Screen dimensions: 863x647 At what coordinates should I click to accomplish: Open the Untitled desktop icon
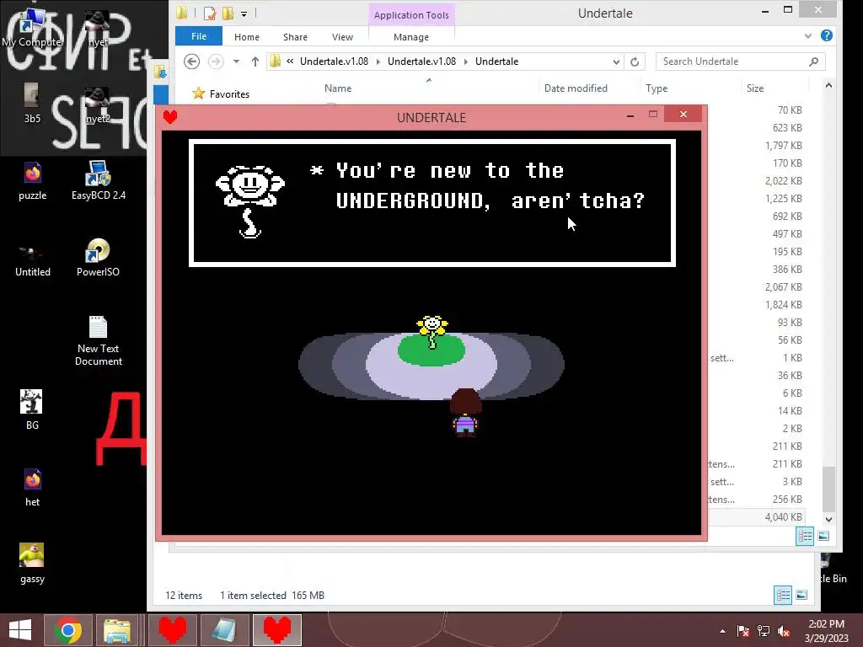pyautogui.click(x=33, y=259)
